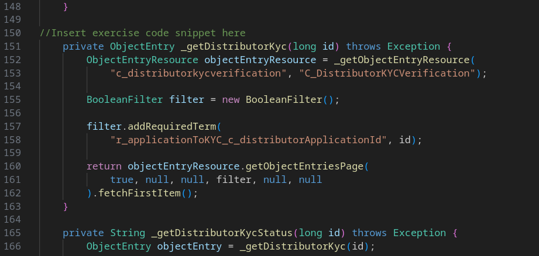The image size is (539, 256).
Task: Click the BooleanFilter type on line 155
Action: tap(125, 99)
